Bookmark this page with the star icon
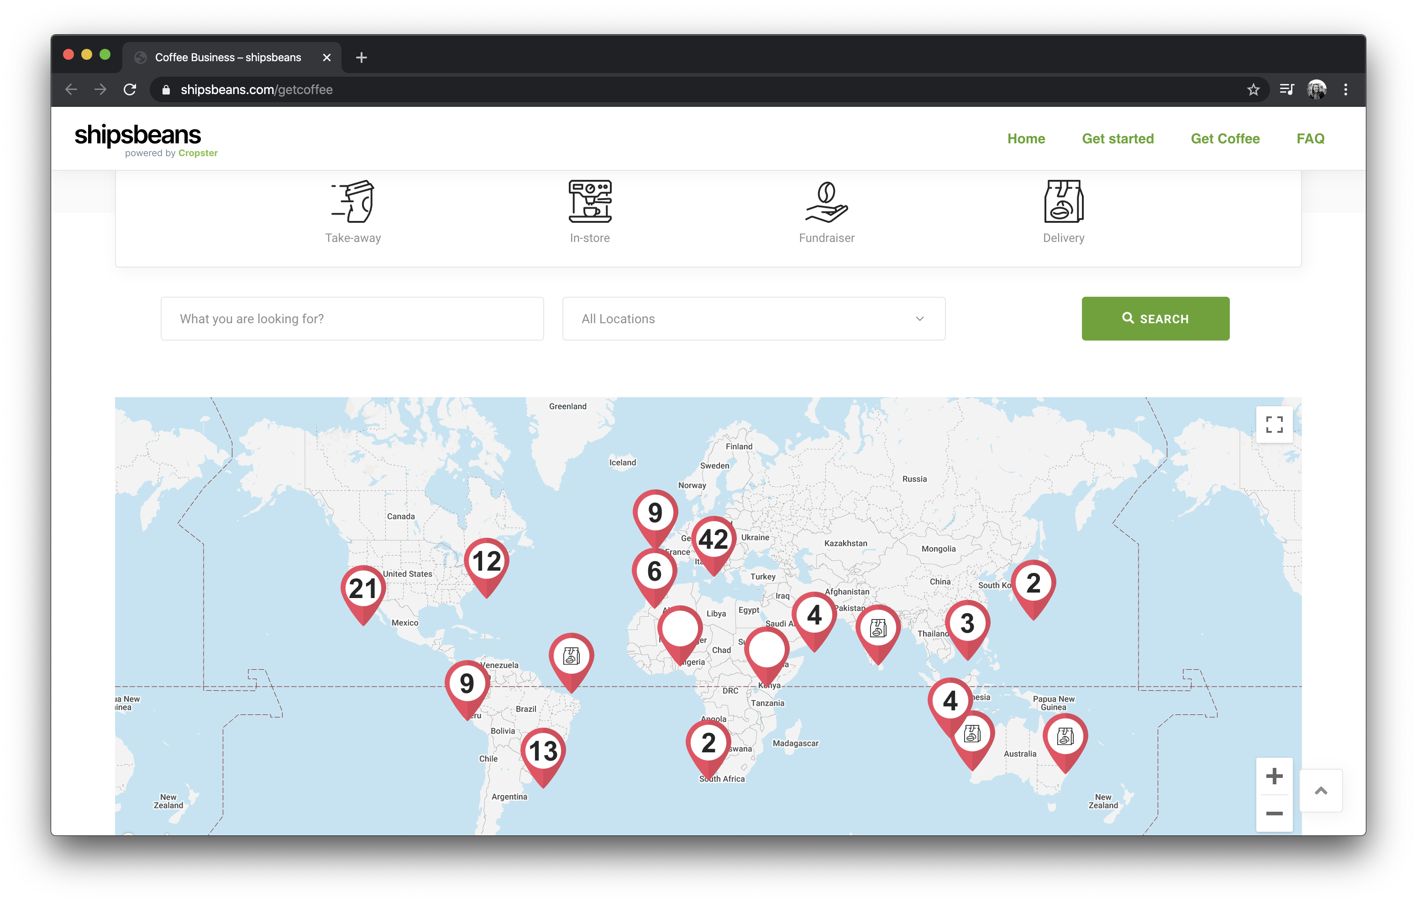 1253,89
